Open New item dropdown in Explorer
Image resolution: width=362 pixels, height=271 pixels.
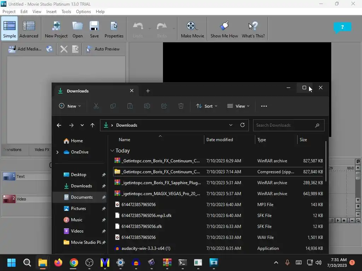click(x=70, y=106)
